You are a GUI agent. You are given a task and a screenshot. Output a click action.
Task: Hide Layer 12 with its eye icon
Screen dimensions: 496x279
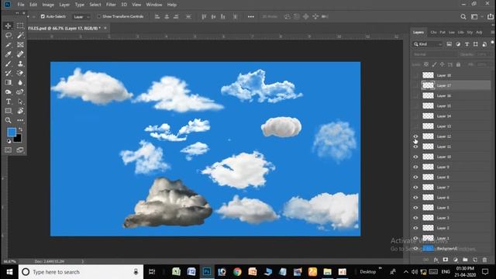click(x=415, y=136)
